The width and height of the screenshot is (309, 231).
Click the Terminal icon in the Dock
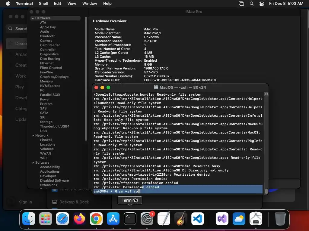coord(130,219)
